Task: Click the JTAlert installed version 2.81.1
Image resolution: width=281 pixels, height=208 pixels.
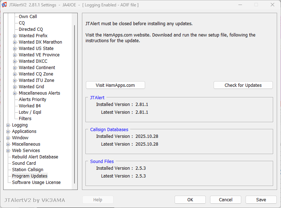Action: [142, 105]
